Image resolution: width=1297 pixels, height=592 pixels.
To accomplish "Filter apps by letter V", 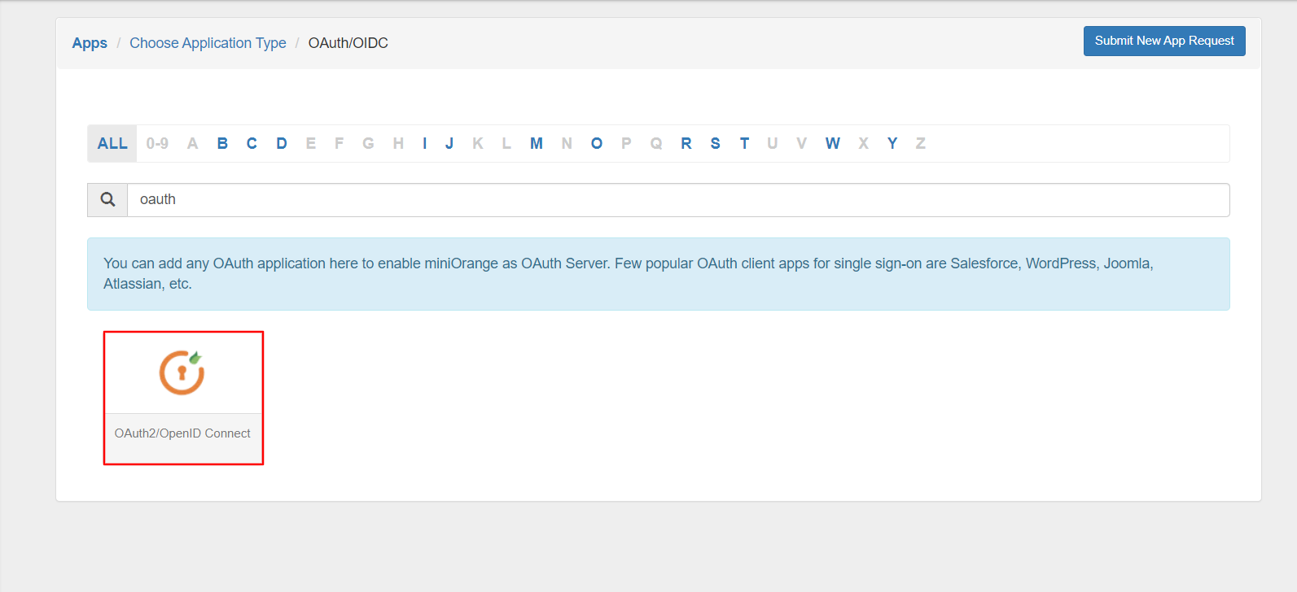I will click(x=802, y=144).
